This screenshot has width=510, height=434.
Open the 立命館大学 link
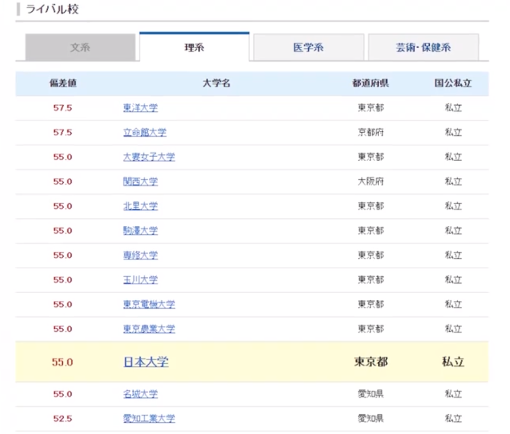click(145, 132)
